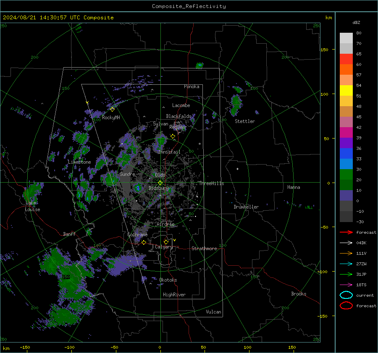Image resolution: width=378 pixels, height=353 pixels.
Task: Click the 2024/08/21 14:30:57 UTC Composite timestamp
Action: pyautogui.click(x=58, y=18)
